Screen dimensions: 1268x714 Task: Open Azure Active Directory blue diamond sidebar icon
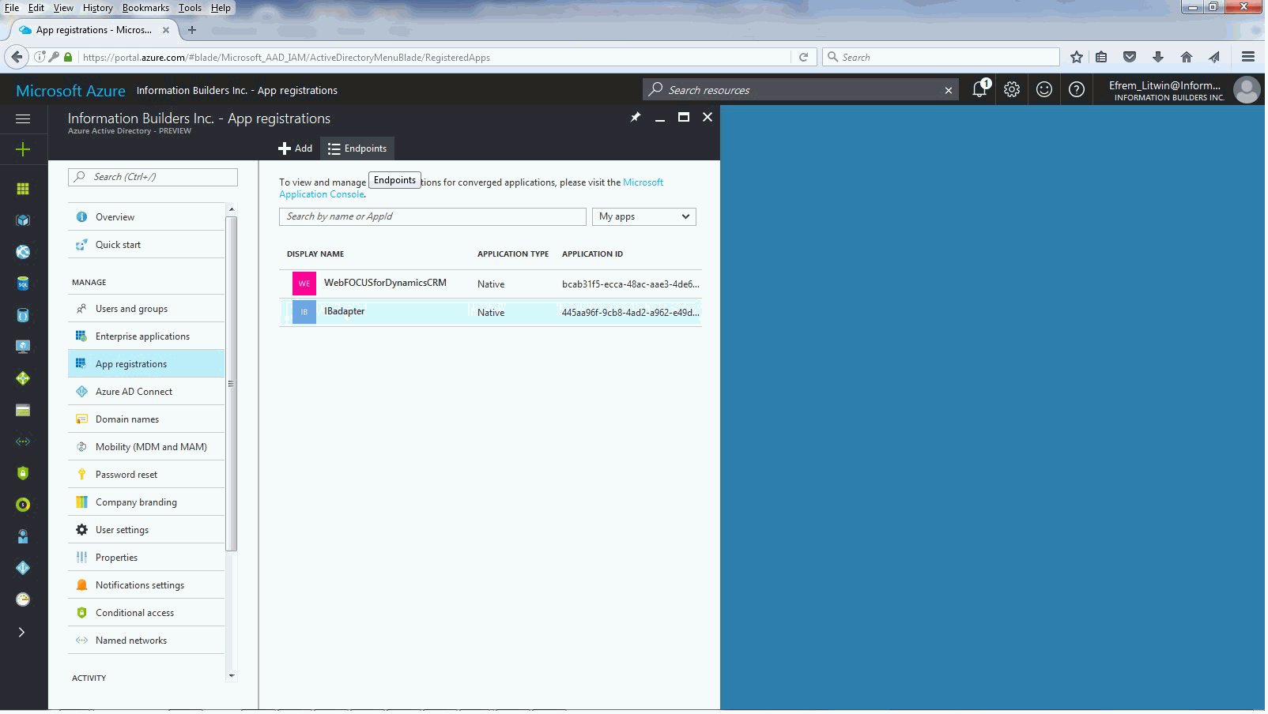23,568
